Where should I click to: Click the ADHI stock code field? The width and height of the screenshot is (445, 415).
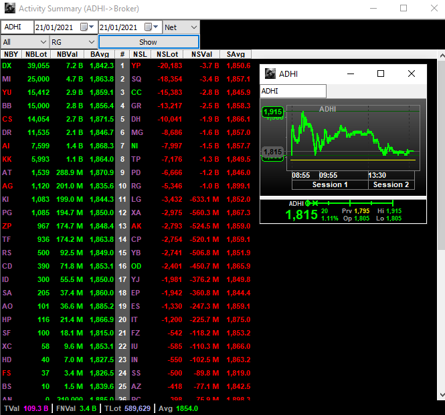[x=17, y=27]
